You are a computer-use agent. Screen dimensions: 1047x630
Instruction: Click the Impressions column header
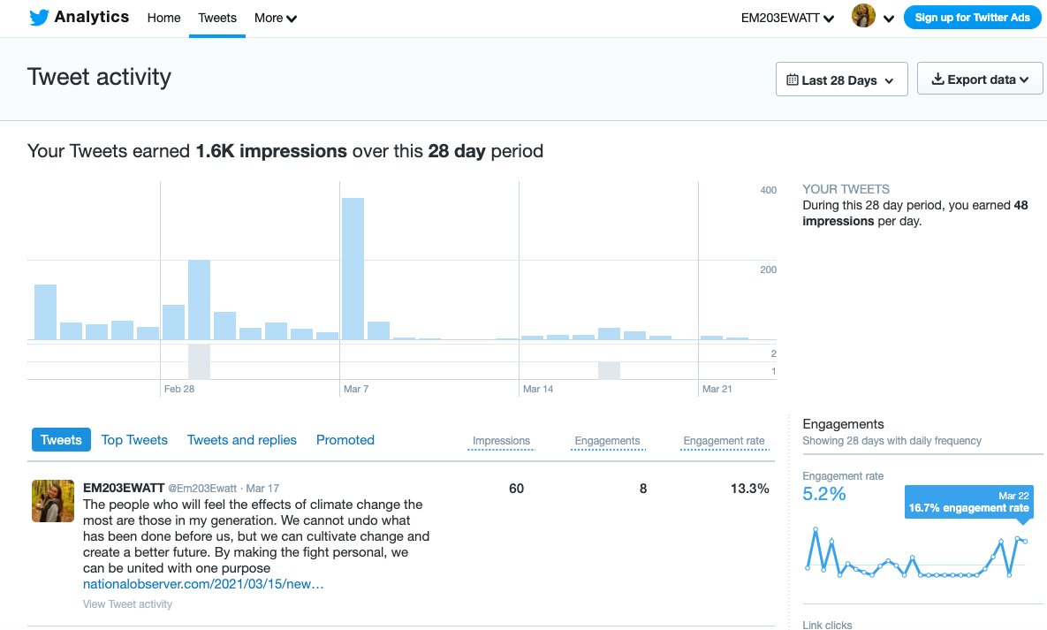(x=501, y=441)
